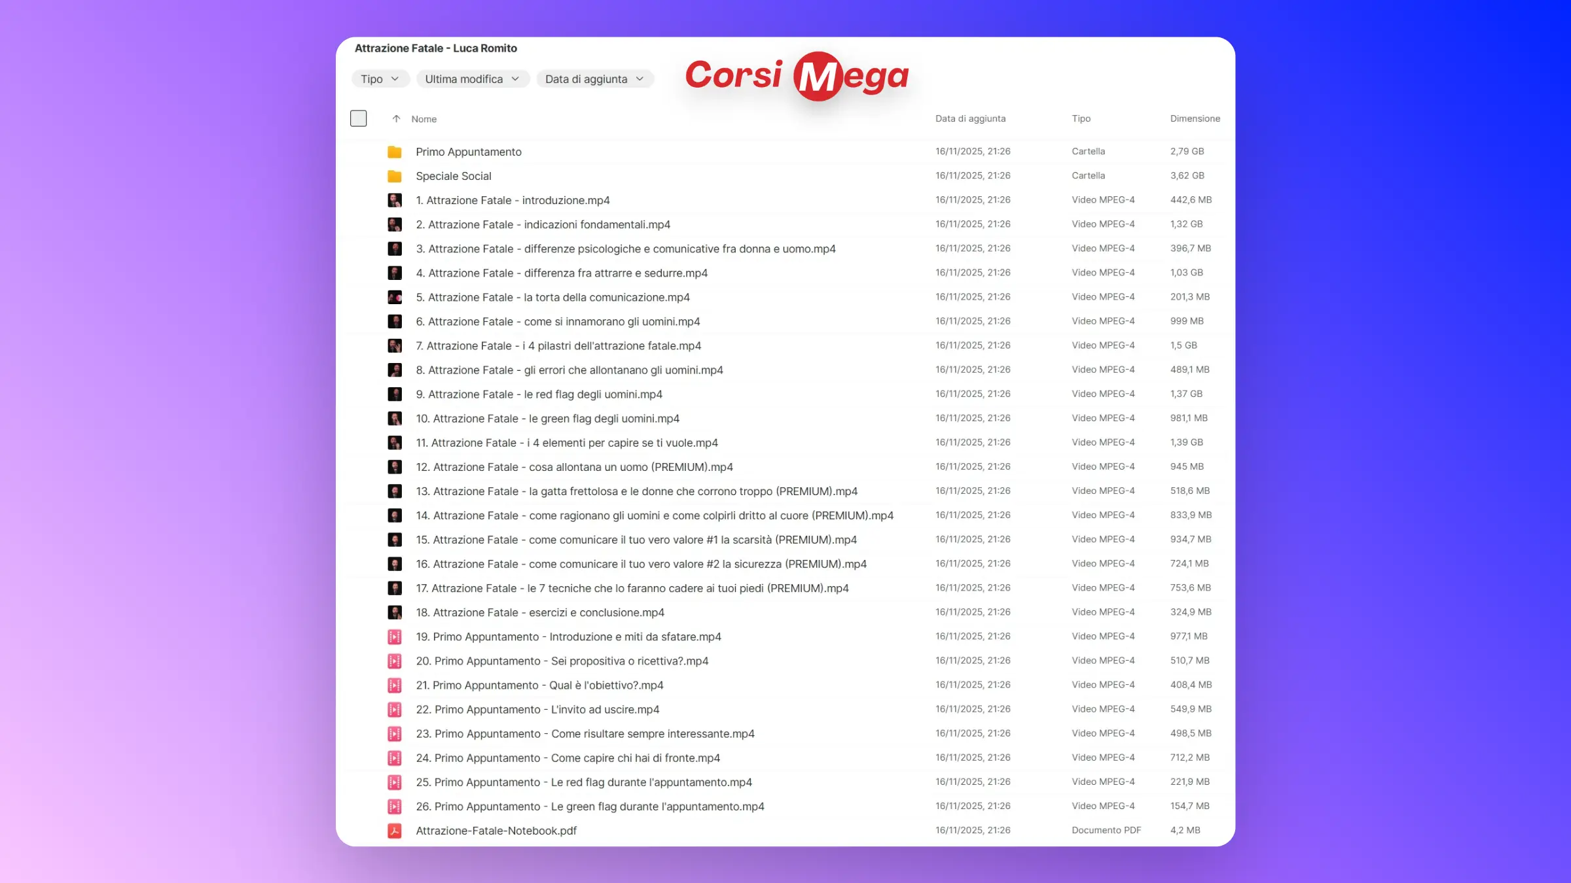Click video icon of 26. Primo Appuntamento file
The image size is (1571, 883).
[394, 806]
